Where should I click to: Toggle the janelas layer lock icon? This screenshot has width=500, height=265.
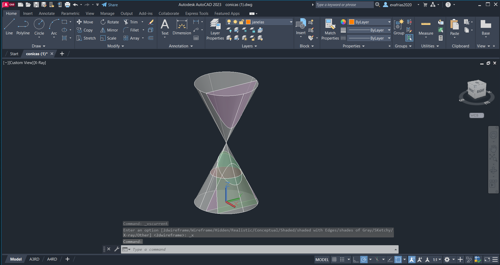click(242, 22)
